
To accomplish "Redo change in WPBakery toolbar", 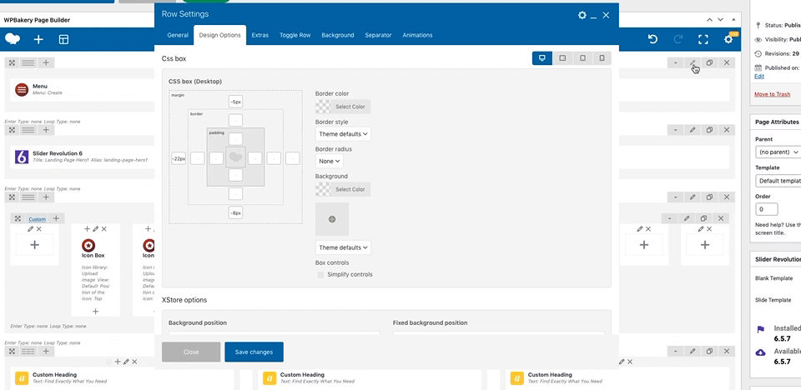I will coord(678,39).
